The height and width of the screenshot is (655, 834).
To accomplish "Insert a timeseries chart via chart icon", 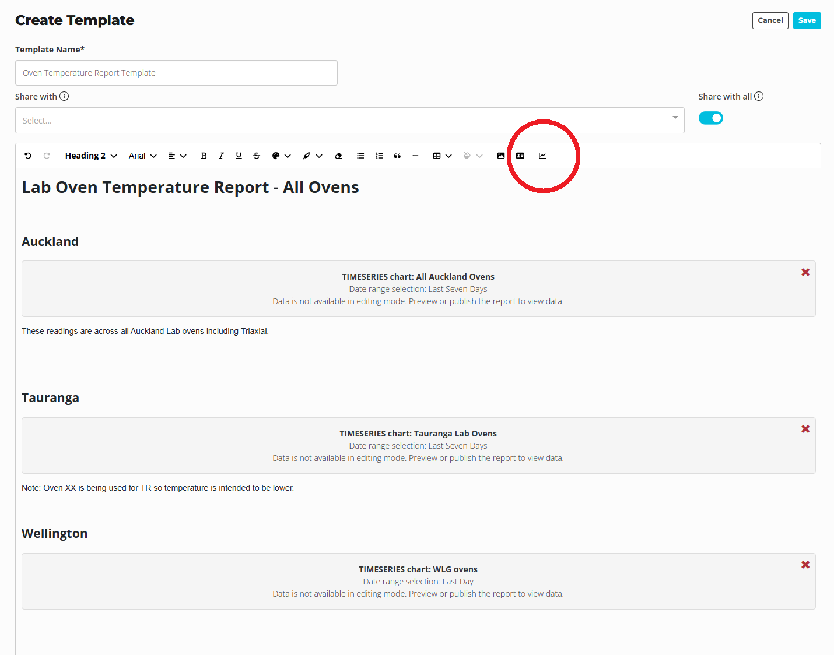I will [x=542, y=156].
